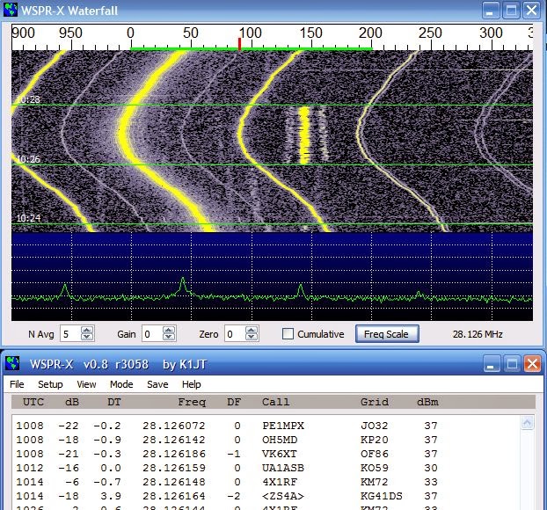Show the Help menu

click(x=191, y=384)
